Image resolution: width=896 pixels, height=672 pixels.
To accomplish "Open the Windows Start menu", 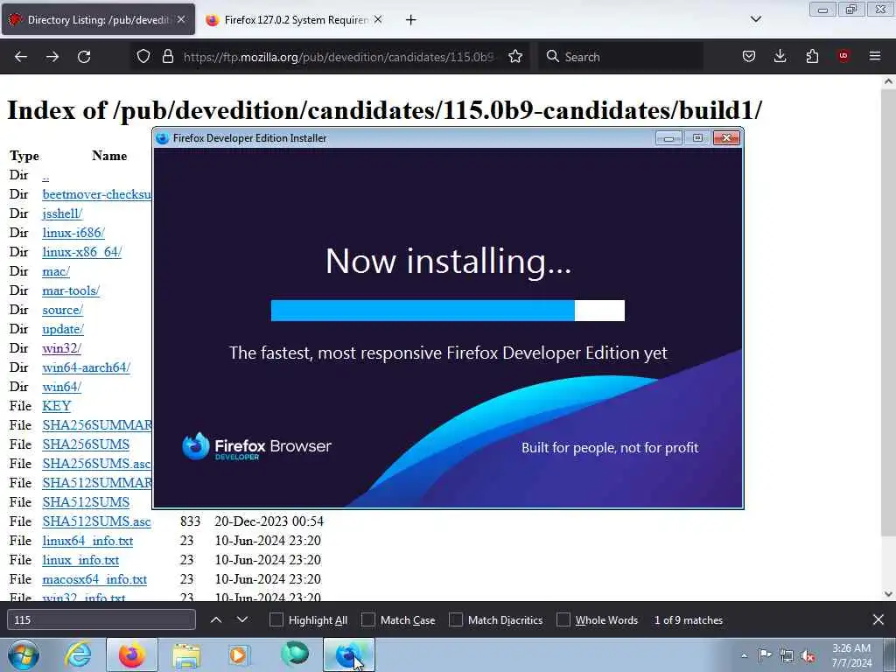I will pyautogui.click(x=24, y=654).
